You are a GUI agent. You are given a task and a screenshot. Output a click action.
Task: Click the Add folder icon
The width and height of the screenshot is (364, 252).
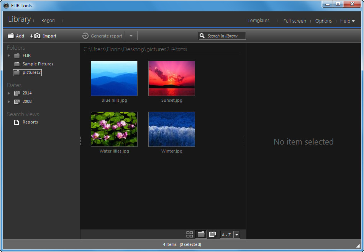click(11, 36)
